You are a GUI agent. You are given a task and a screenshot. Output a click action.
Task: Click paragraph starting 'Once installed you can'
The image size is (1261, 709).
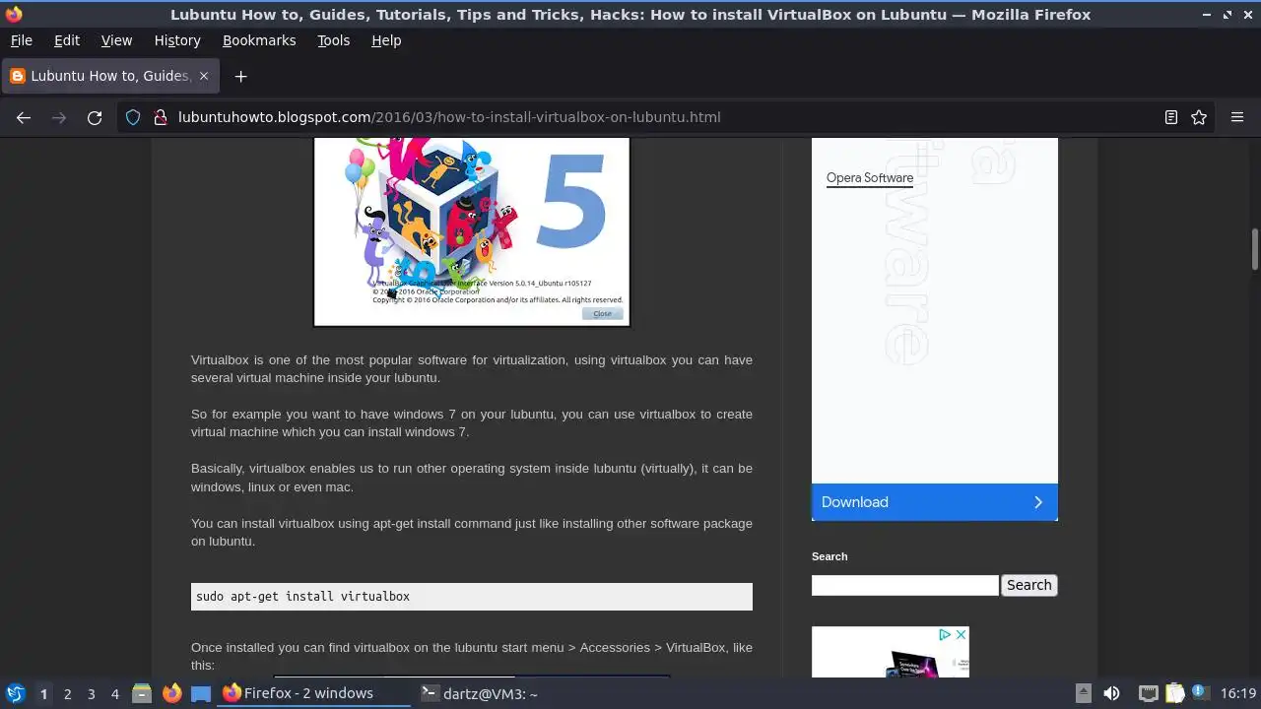(472, 657)
